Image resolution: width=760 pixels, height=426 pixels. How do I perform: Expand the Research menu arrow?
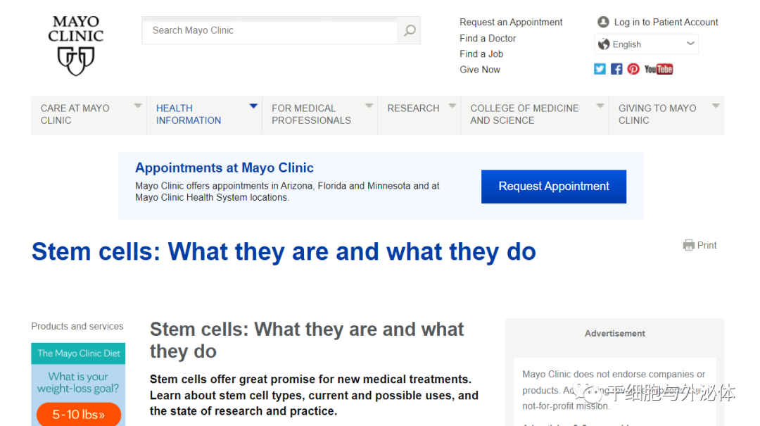[452, 106]
